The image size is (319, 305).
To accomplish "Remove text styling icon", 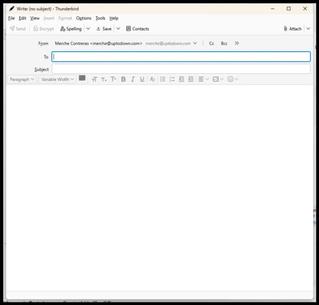I will [152, 79].
